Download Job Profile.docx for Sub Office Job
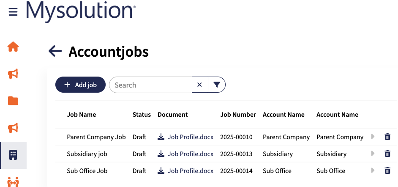398x187 pixels. 186,171
